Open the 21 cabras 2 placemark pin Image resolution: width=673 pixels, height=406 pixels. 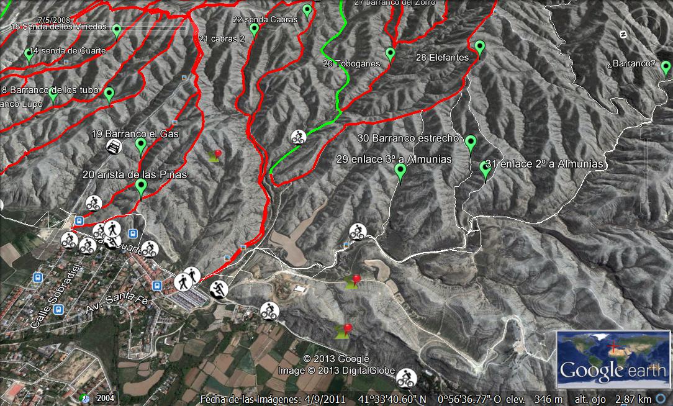click(x=254, y=31)
